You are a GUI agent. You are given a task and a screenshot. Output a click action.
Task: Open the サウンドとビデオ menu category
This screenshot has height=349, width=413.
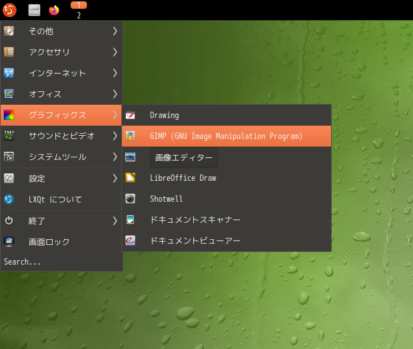(x=61, y=136)
